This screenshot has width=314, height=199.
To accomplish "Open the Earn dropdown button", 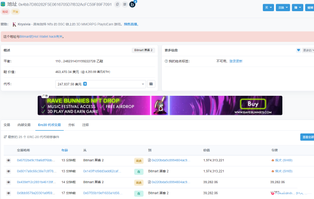I will click(297, 7).
